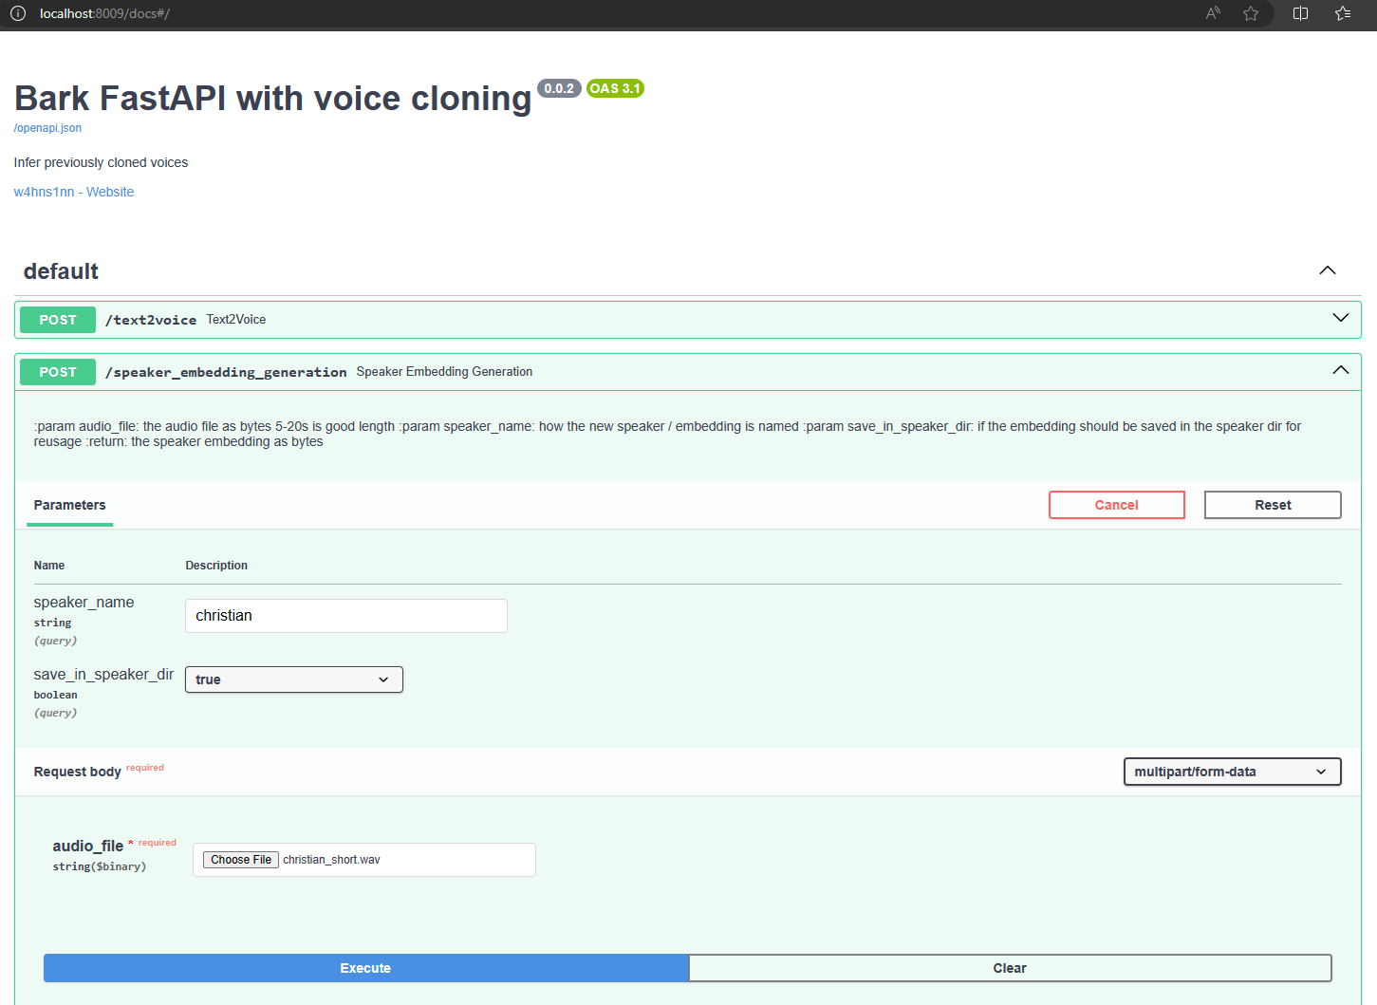Screen dimensions: 1377x1005
Task: Open the /openapi.json link
Action: 47,128
